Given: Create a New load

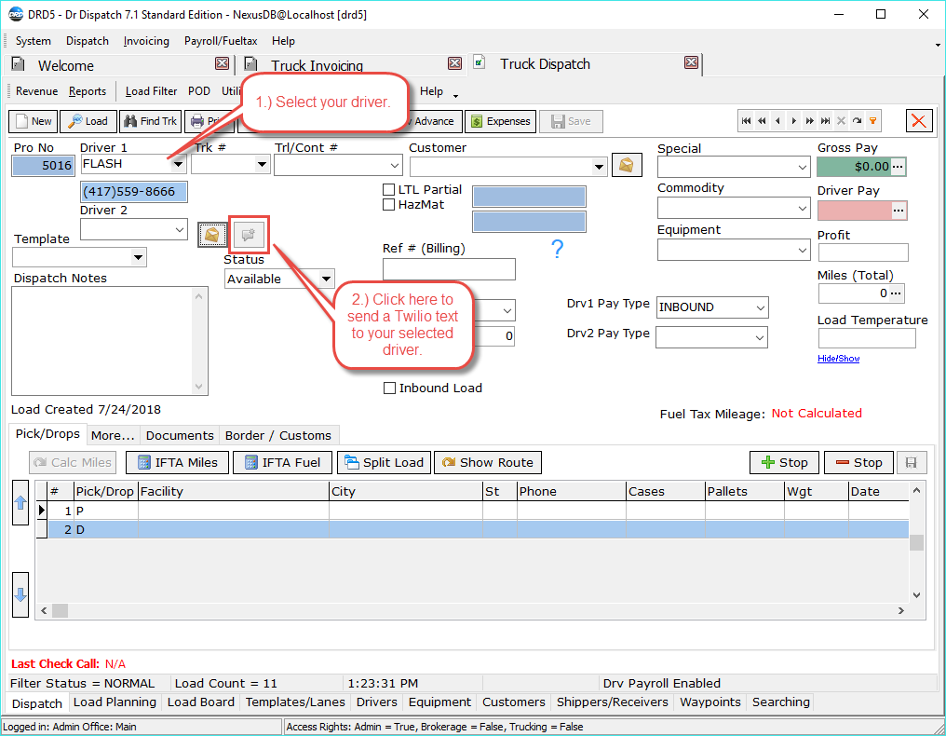Looking at the screenshot, I should pyautogui.click(x=34, y=121).
